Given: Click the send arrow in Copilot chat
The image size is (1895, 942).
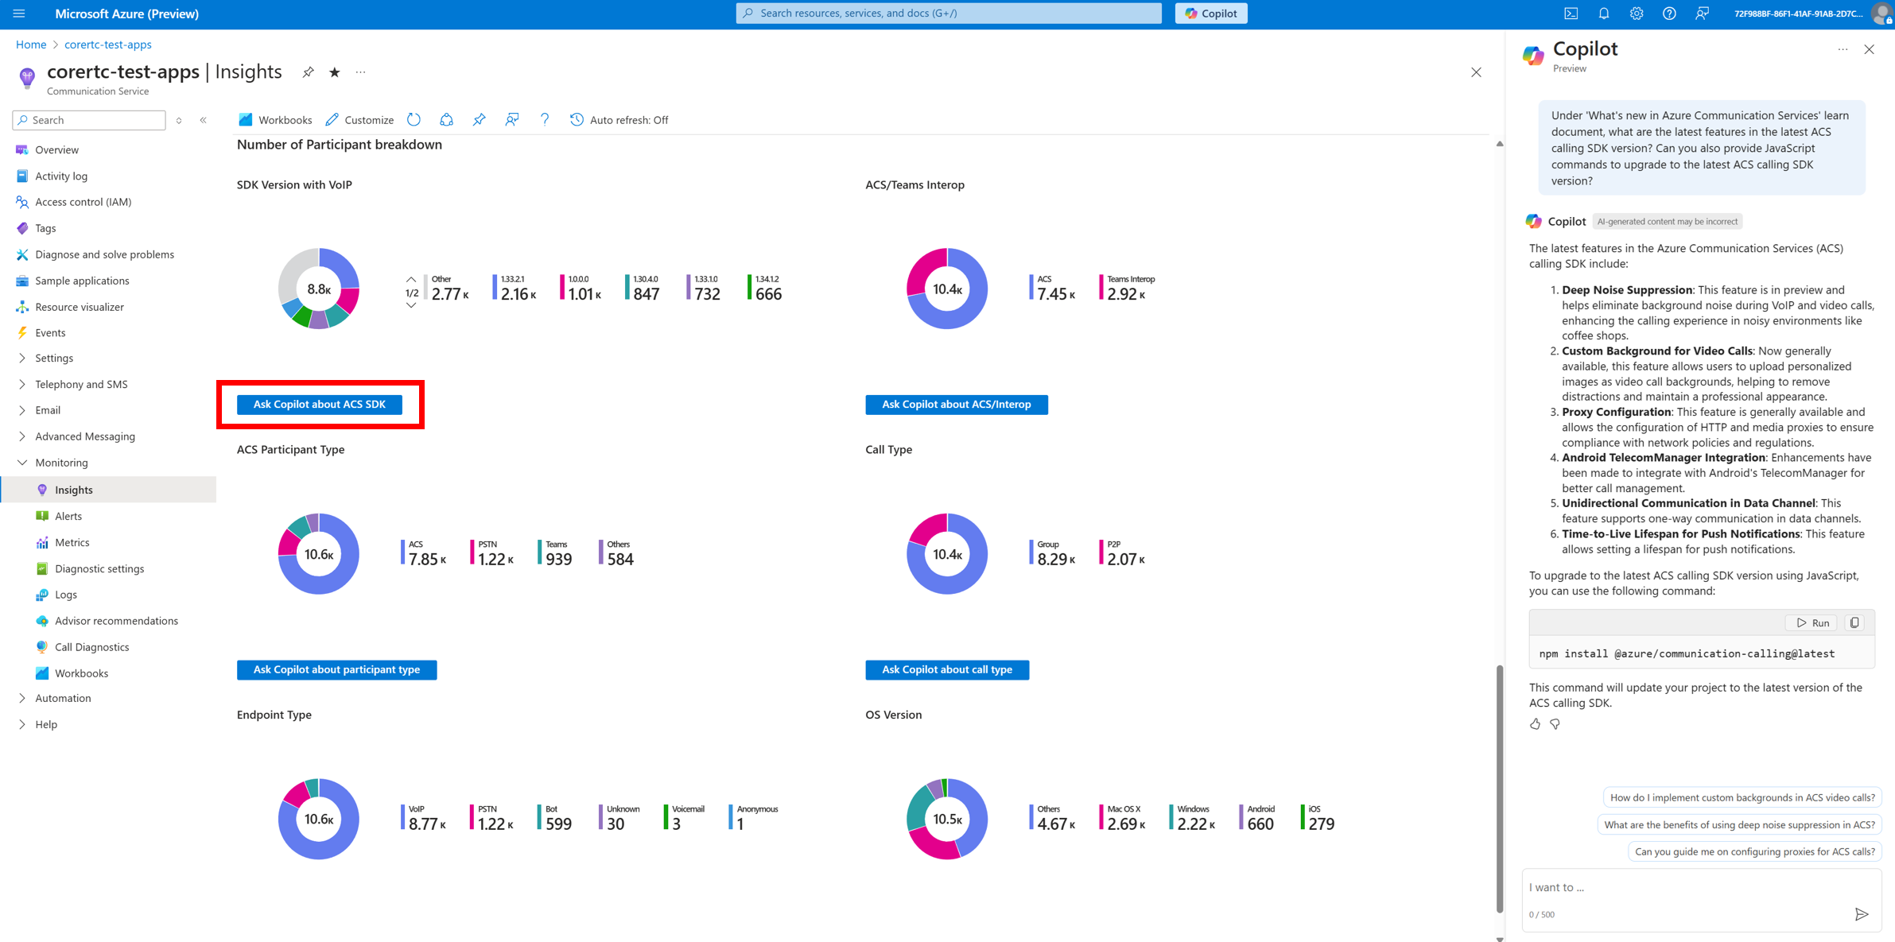Looking at the screenshot, I should 1861,914.
